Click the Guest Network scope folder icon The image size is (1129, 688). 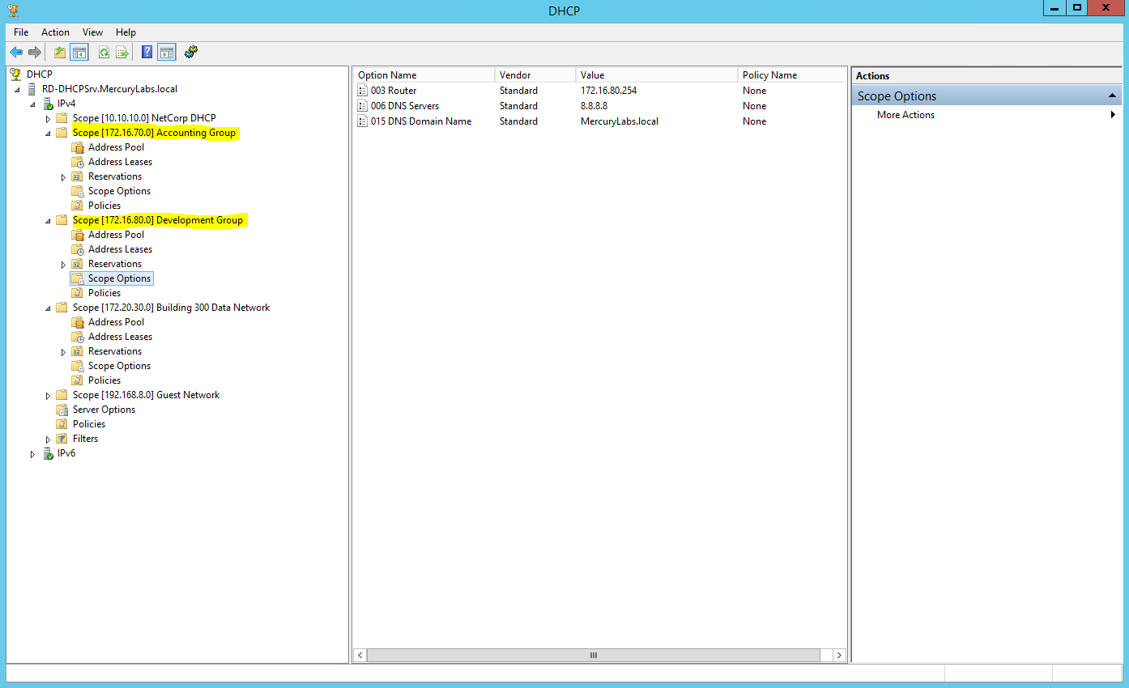tap(62, 395)
